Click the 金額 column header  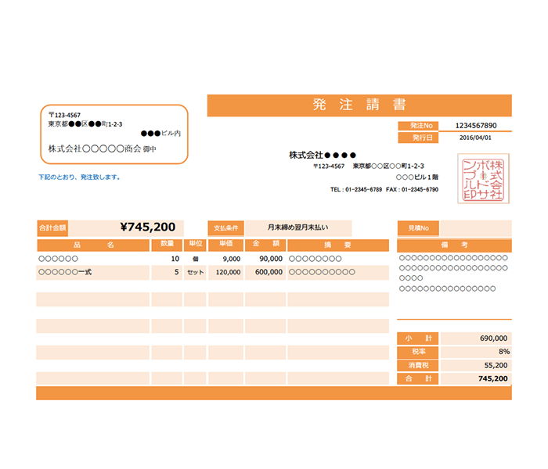coord(265,245)
